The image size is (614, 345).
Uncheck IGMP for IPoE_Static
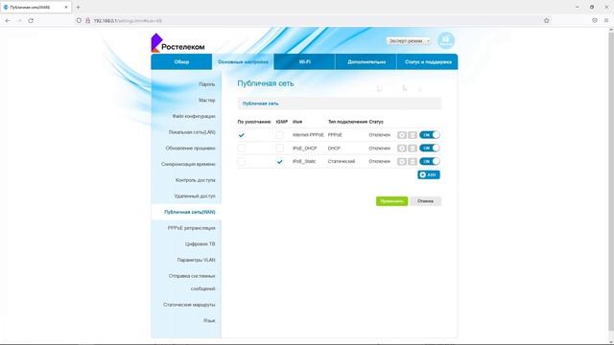[x=279, y=162]
